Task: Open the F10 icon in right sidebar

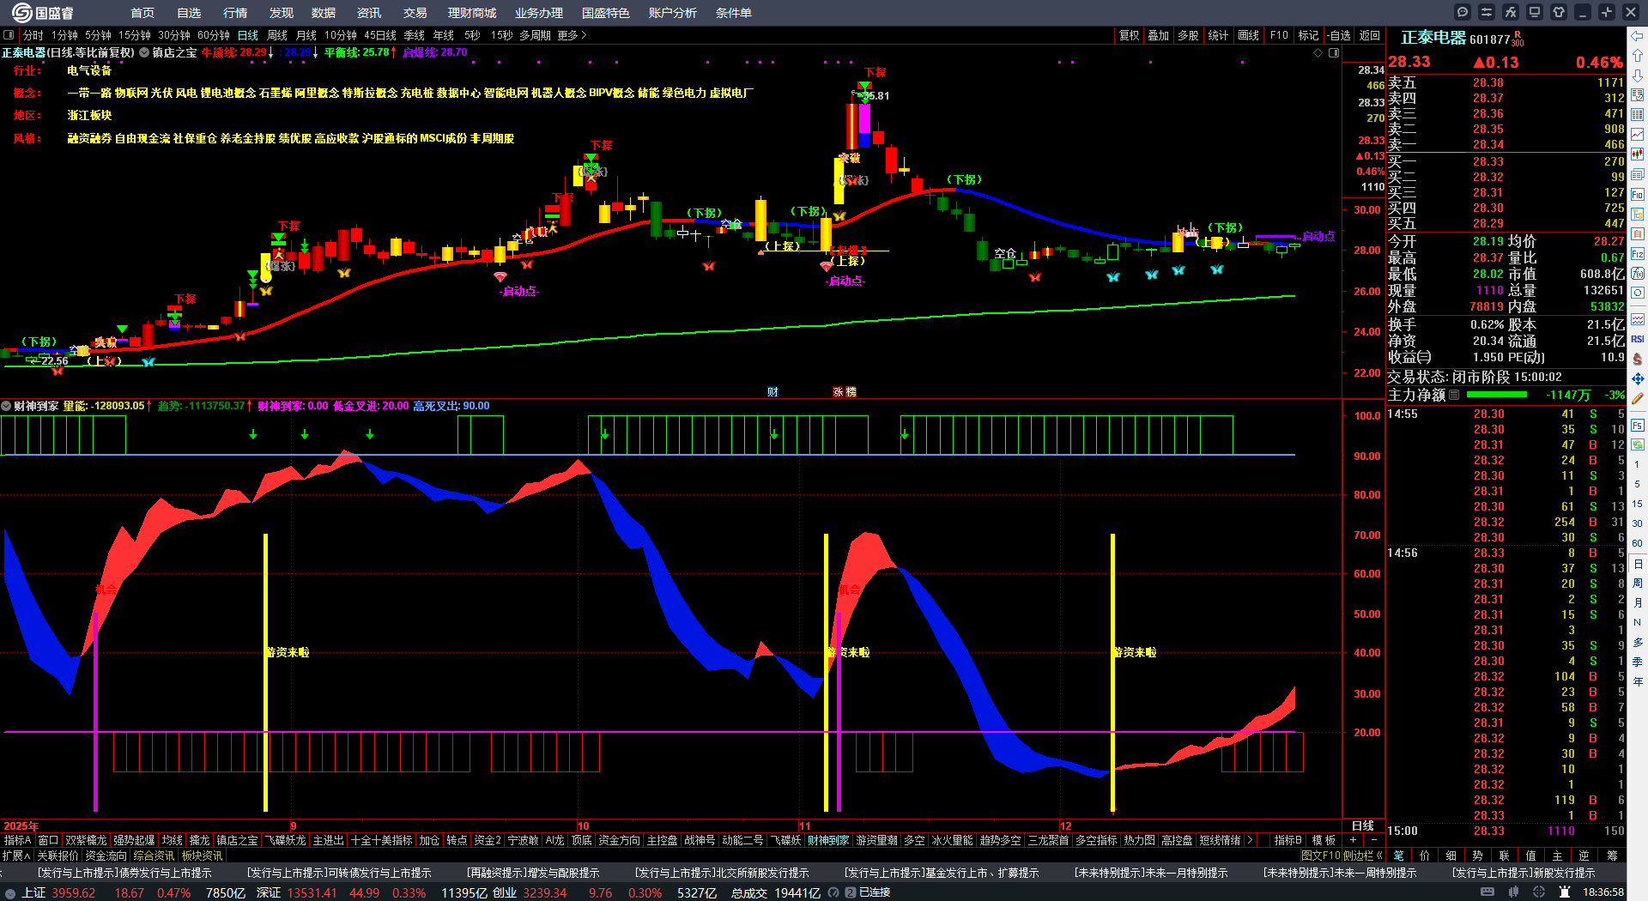Action: coord(1638,195)
